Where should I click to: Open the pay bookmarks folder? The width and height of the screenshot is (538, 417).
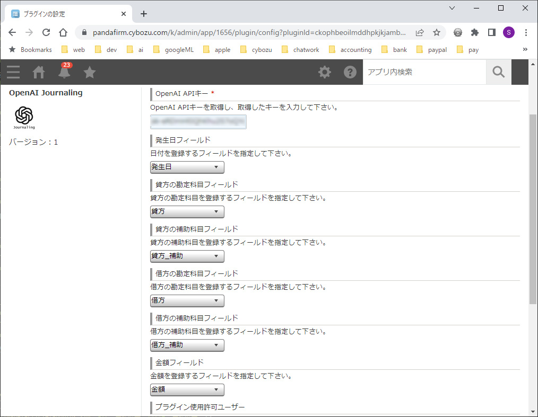click(467, 50)
